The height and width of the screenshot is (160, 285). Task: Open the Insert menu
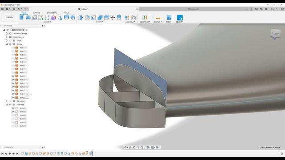pos(169,22)
